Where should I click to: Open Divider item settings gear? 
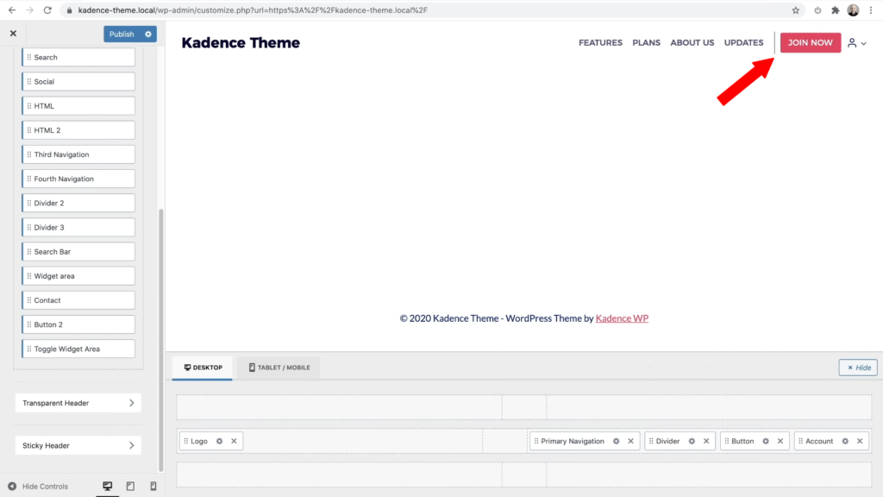[x=692, y=441]
